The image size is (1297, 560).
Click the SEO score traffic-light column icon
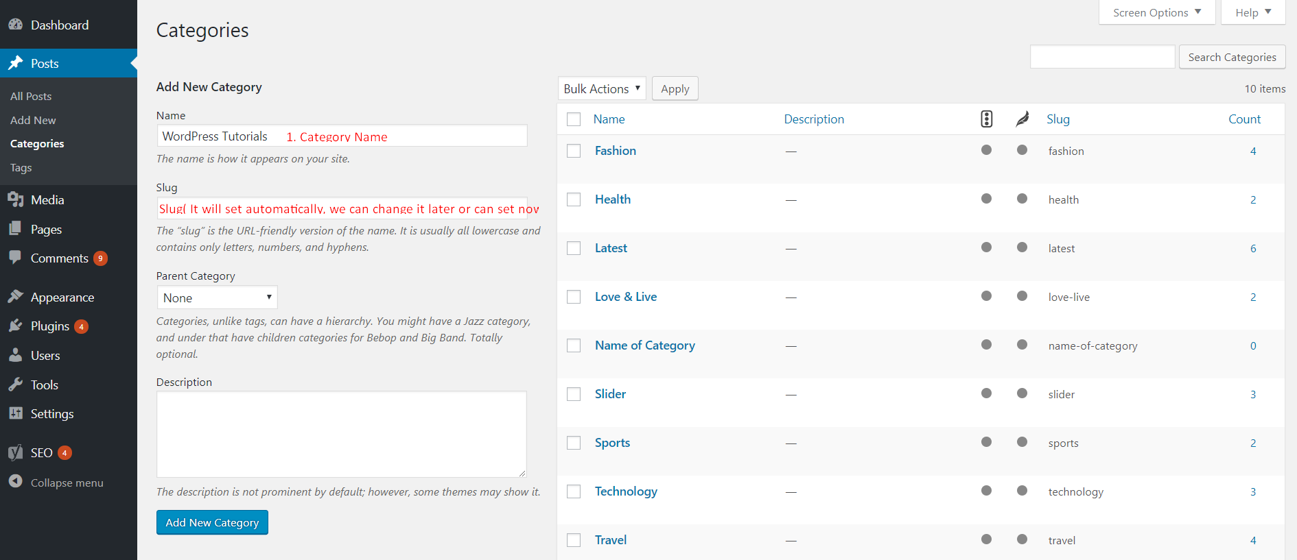click(x=986, y=119)
